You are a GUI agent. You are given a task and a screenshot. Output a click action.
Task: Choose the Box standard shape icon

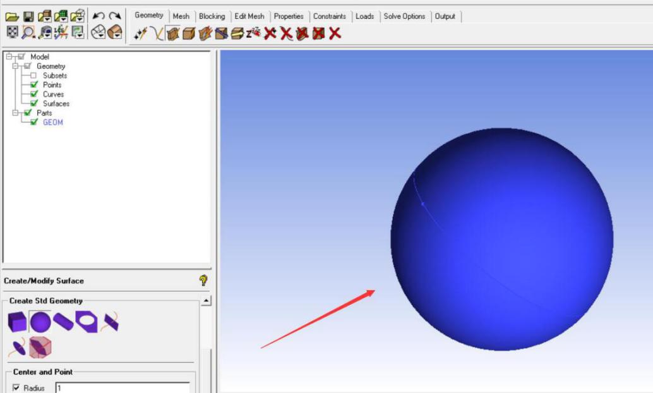tap(17, 322)
